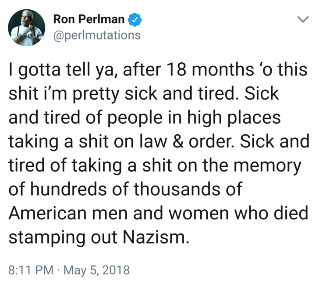Open the tweet options chevron menu
Screen dimensions: 319x287
coord(302,20)
